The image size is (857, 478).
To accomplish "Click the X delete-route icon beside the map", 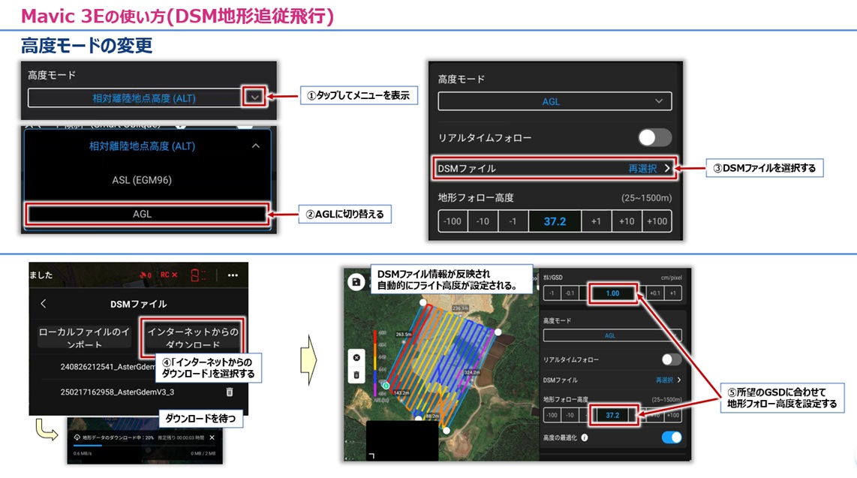I will [356, 358].
